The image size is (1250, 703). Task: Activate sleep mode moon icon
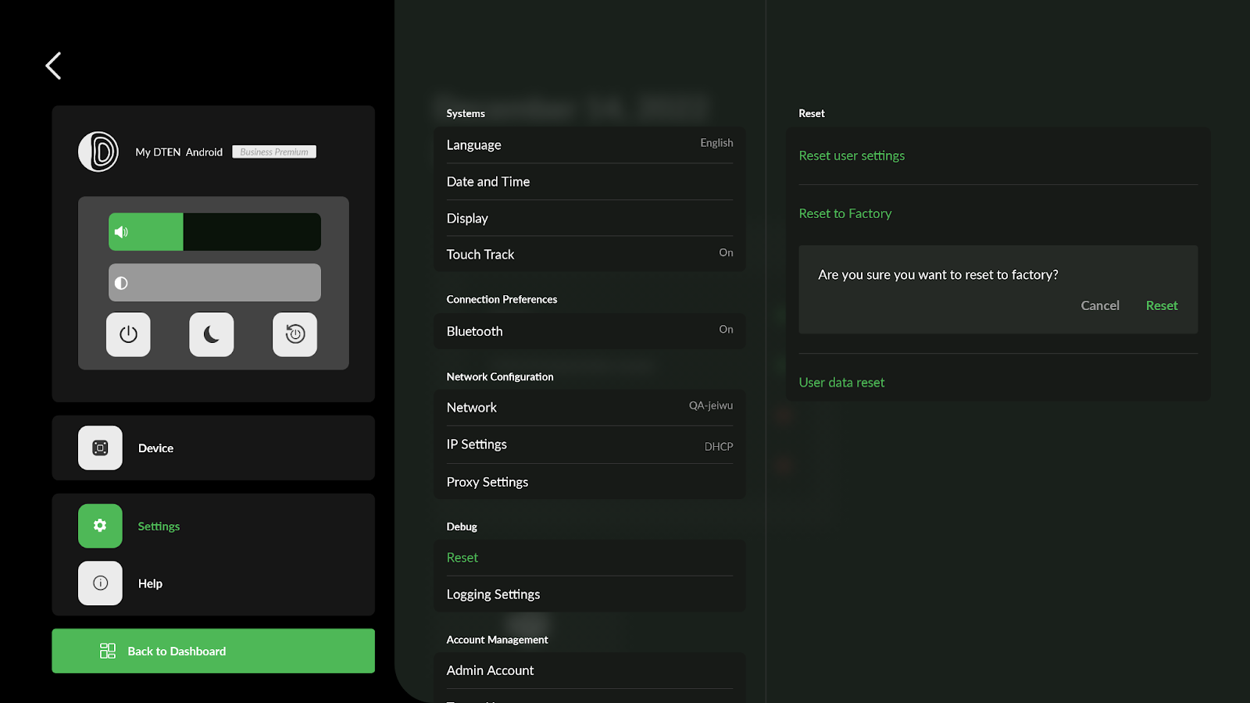(x=212, y=334)
